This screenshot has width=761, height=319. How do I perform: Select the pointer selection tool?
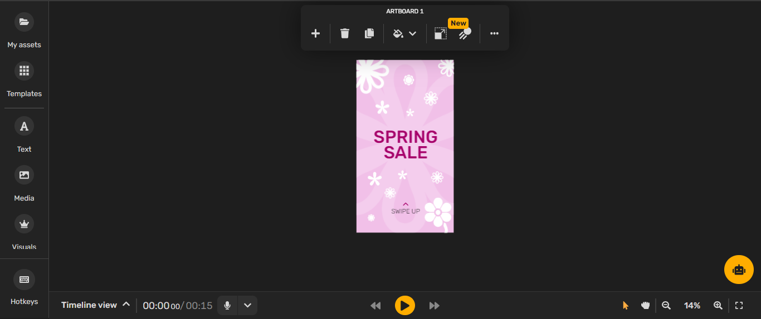[626, 305]
